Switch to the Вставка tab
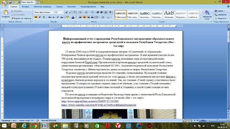The width and height of the screenshot is (230, 129). (25, 6)
